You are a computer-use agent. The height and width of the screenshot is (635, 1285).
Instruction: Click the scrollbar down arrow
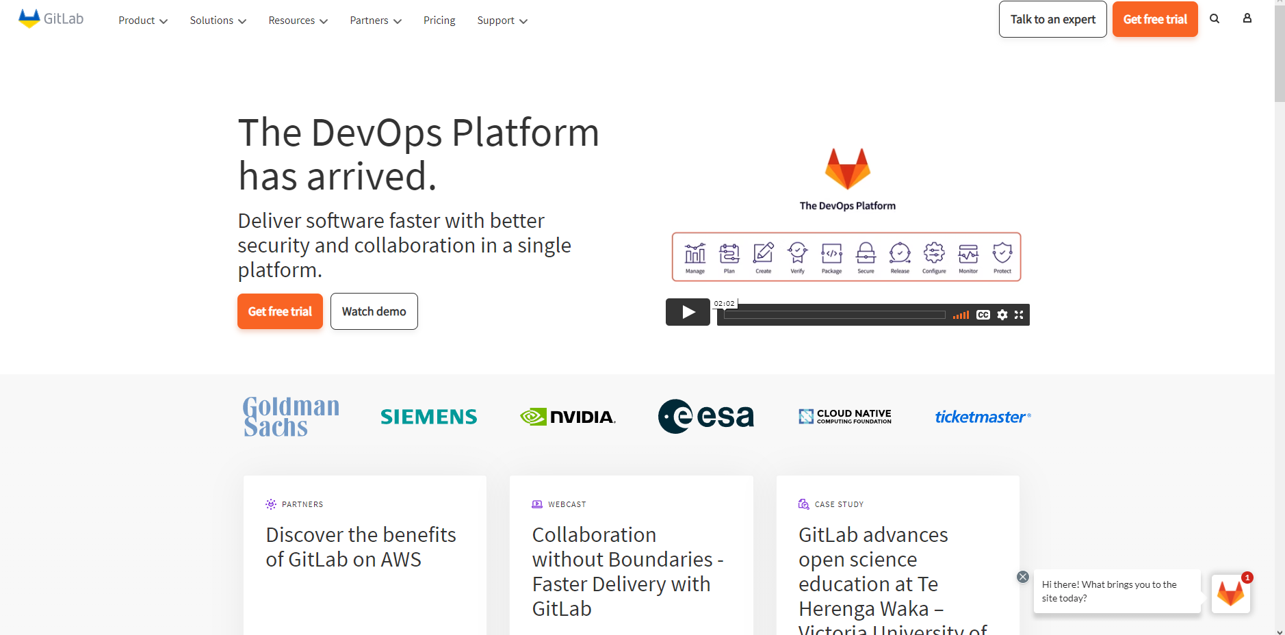click(1280, 631)
